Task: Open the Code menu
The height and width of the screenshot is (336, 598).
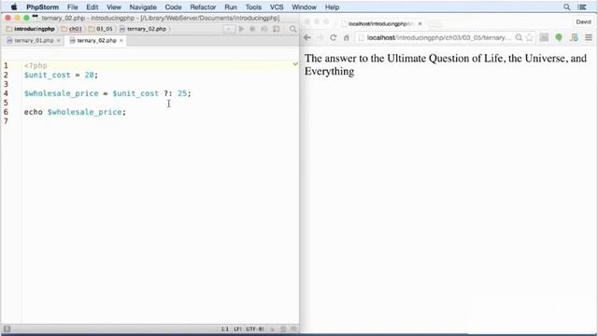Action: 173,7
